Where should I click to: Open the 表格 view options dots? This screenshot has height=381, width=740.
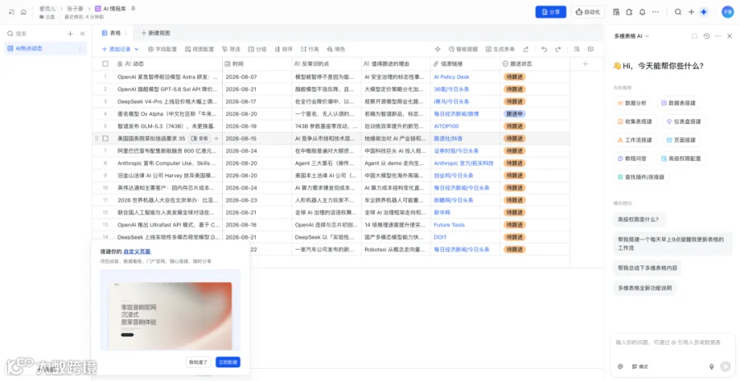tap(126, 33)
